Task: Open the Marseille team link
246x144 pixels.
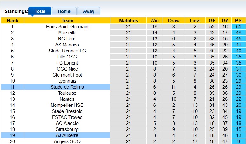Action: [x=67, y=33]
